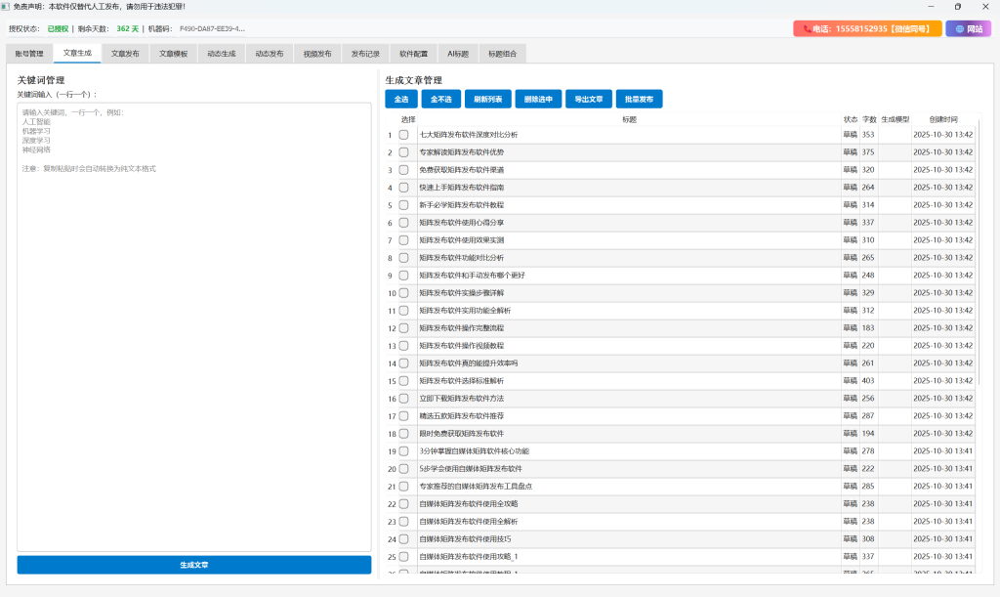Switch to the 发布记录 tab
Image resolution: width=1000 pixels, height=597 pixels.
pos(365,54)
